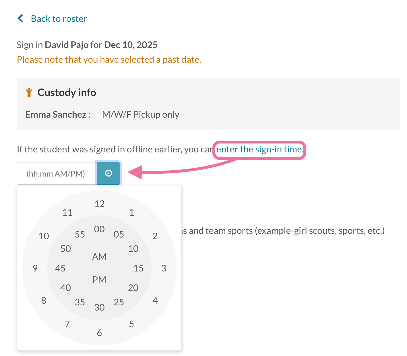Select hour 9 on the clock dial
The width and height of the screenshot is (407, 356).
(x=35, y=268)
